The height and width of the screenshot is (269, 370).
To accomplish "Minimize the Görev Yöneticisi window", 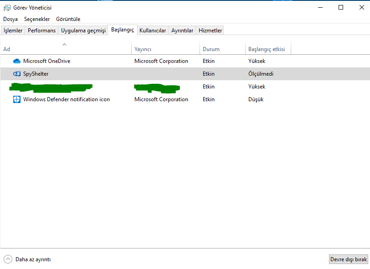I will pyautogui.click(x=320, y=8).
